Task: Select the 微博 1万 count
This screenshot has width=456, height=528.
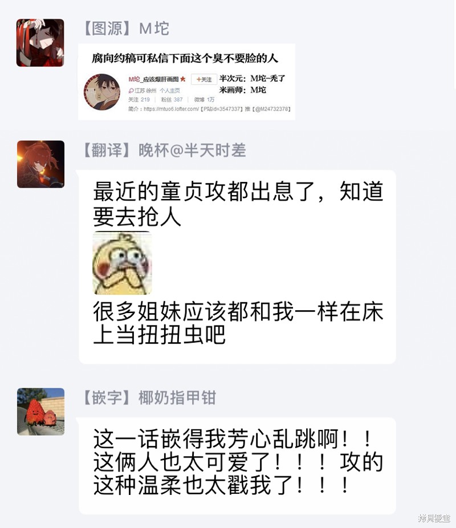Action: (204, 100)
